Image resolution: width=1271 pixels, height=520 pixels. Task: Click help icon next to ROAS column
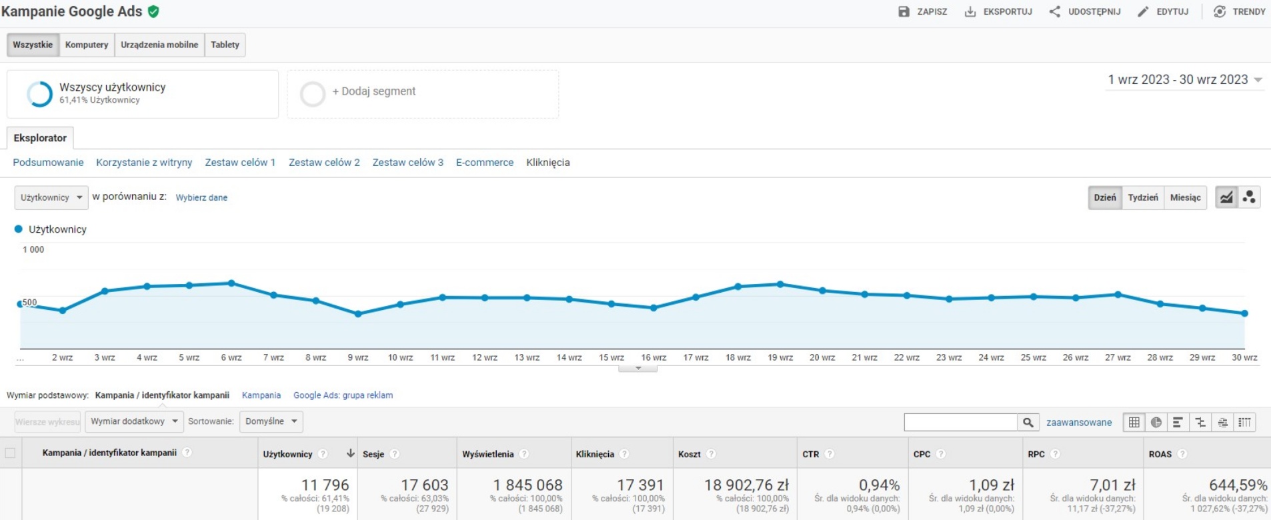(1182, 454)
